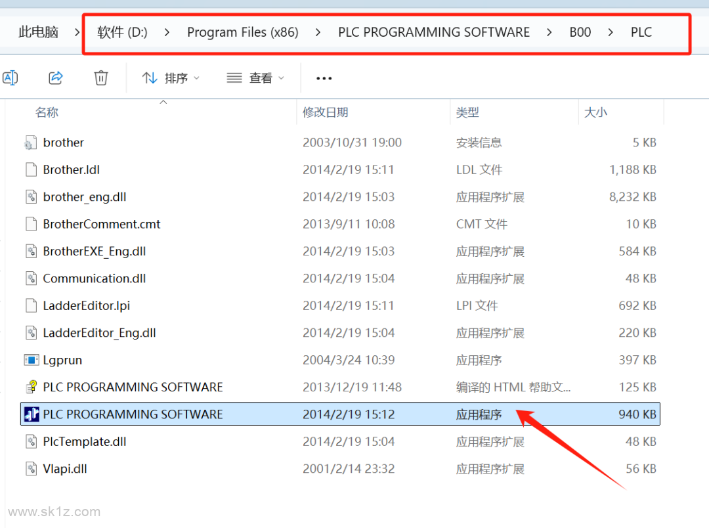Click the 584 KB size cell
This screenshot has width=709, height=528.
click(x=637, y=251)
